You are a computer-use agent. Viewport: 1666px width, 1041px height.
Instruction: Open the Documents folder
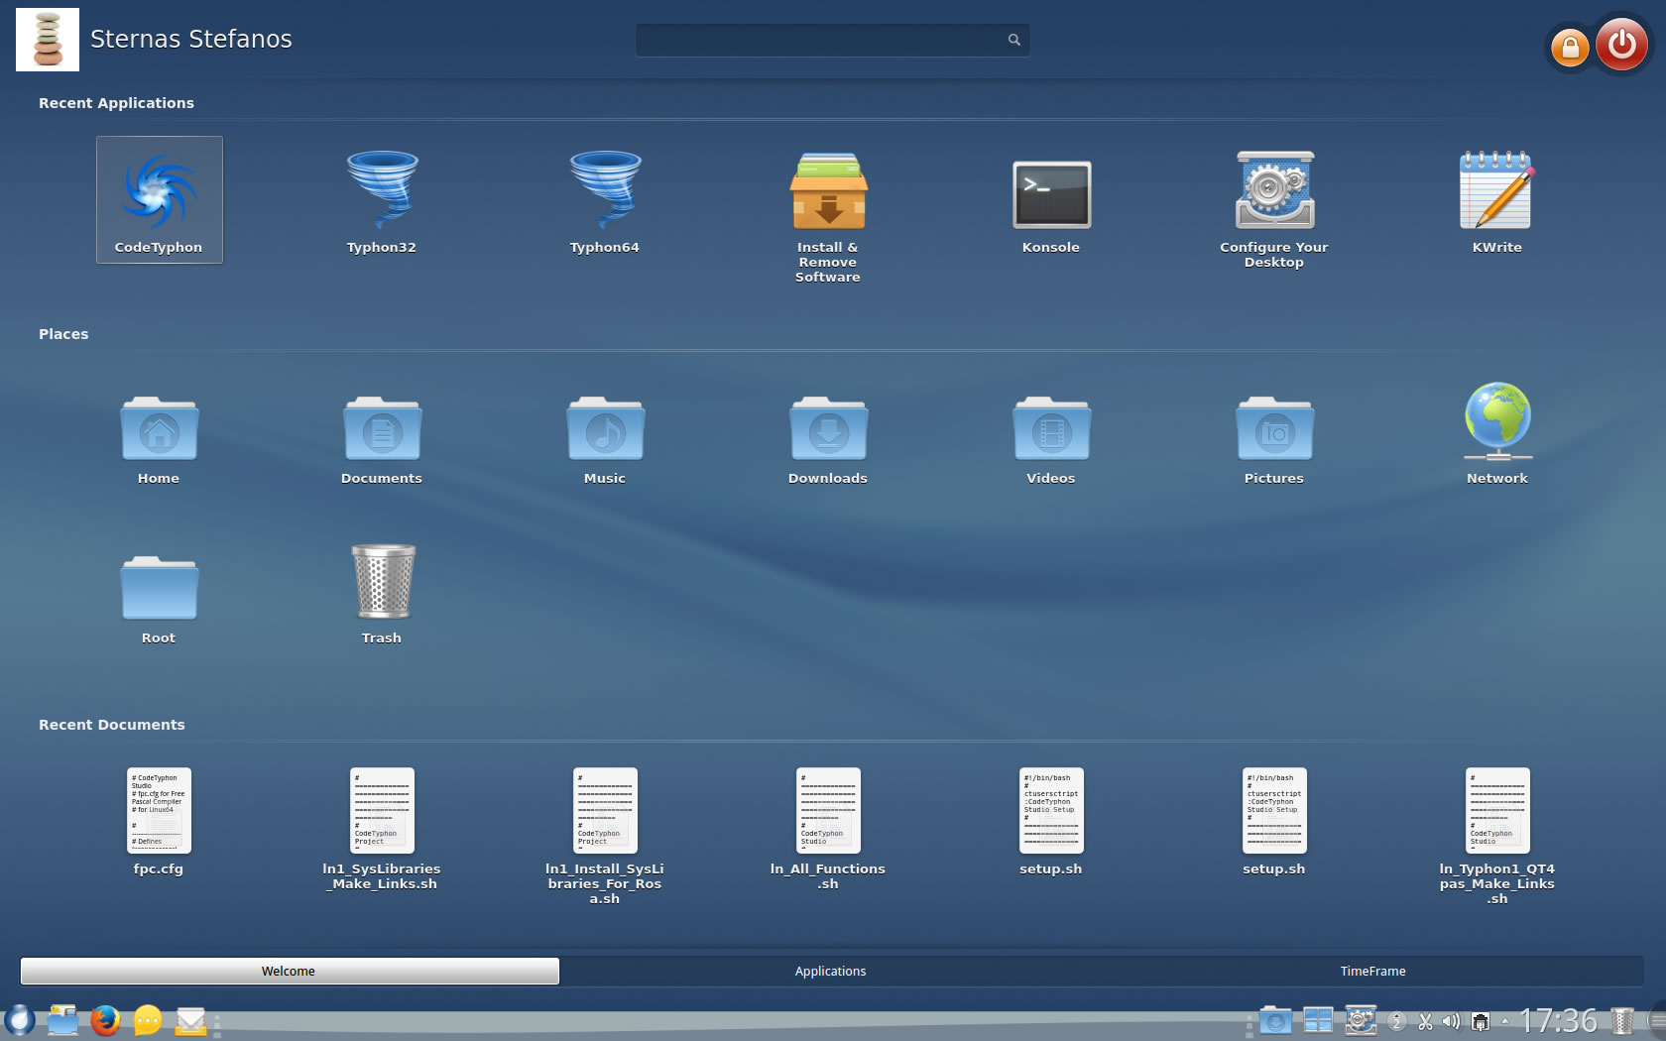click(382, 439)
